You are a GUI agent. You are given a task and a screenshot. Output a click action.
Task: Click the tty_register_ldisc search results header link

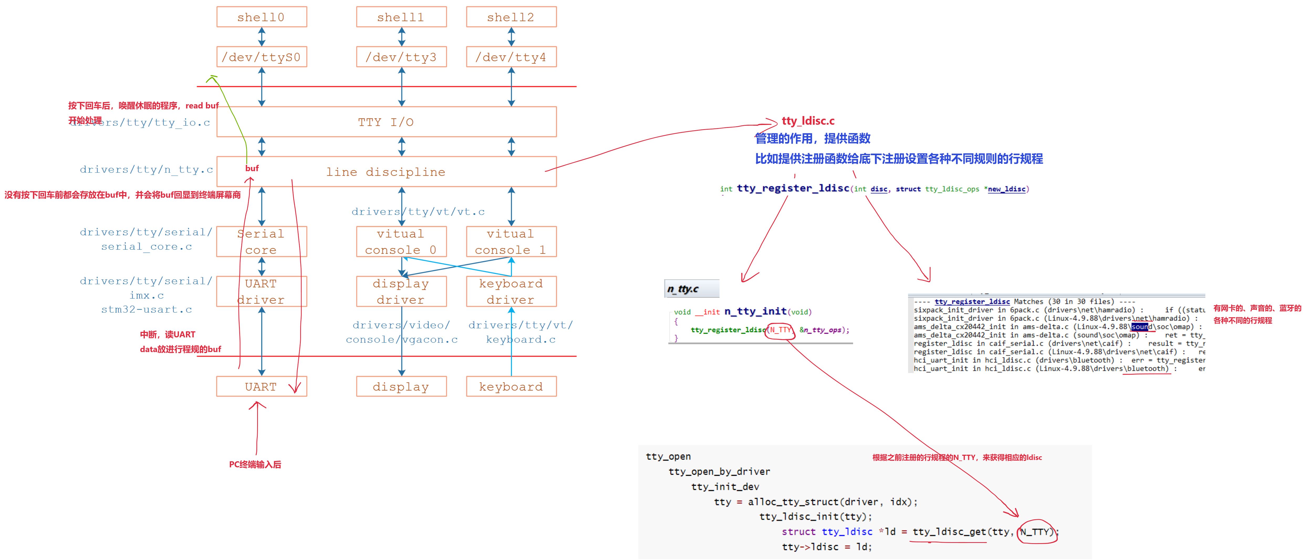(x=972, y=301)
